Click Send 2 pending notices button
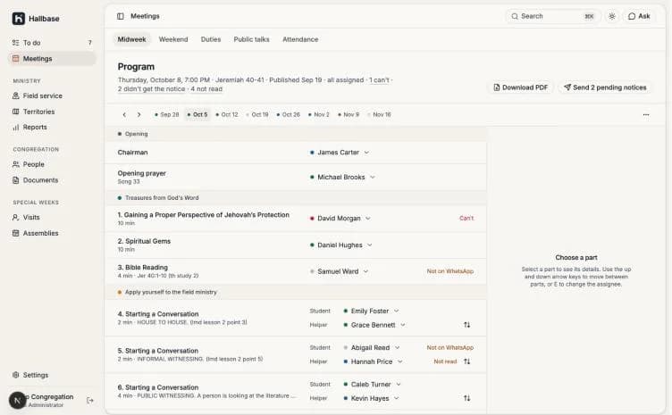 (605, 87)
